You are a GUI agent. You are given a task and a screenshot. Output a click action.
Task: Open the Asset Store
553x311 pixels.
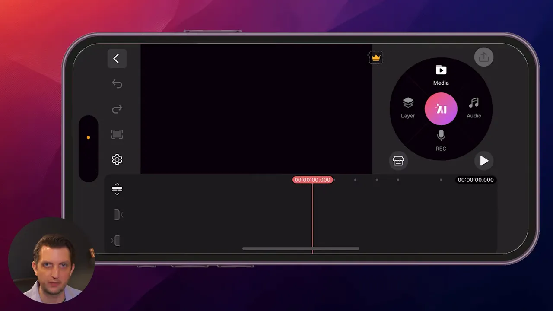398,160
